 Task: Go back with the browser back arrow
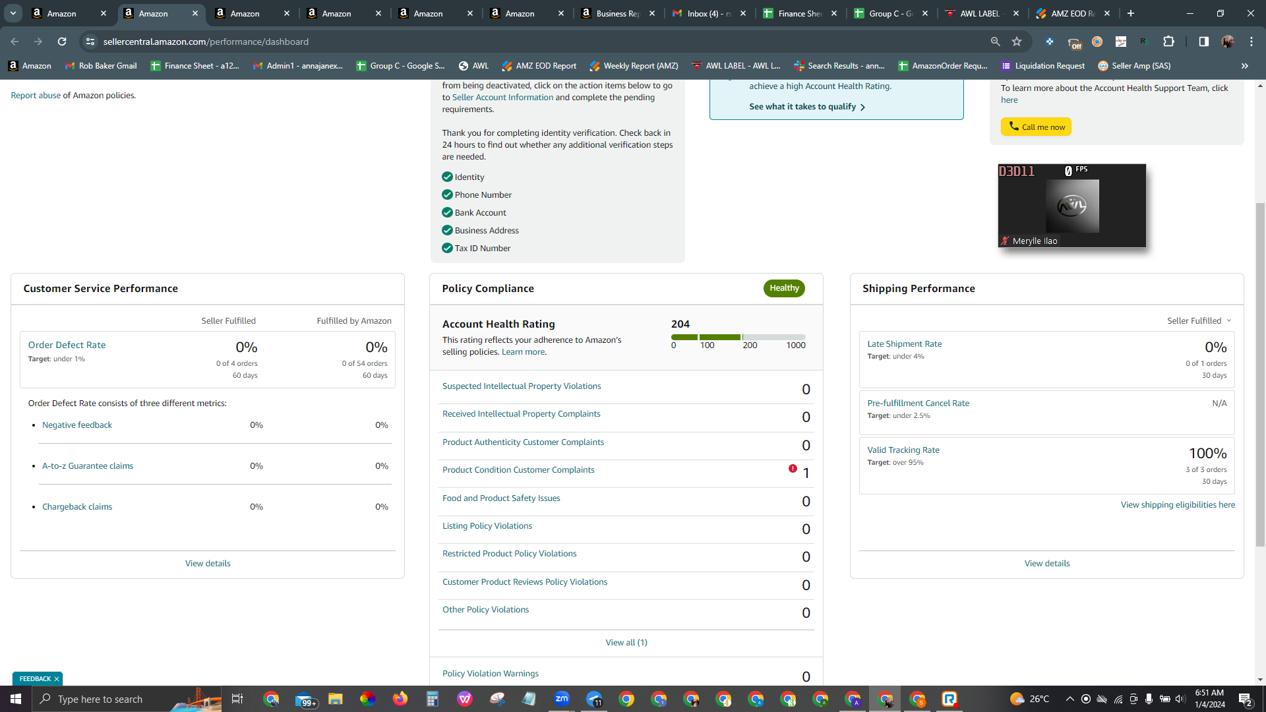pos(15,42)
